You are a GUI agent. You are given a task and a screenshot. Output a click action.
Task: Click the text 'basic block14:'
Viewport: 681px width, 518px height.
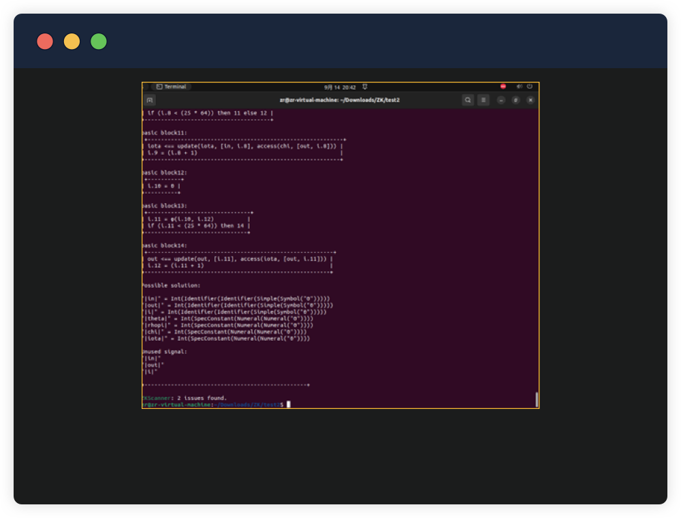165,245
